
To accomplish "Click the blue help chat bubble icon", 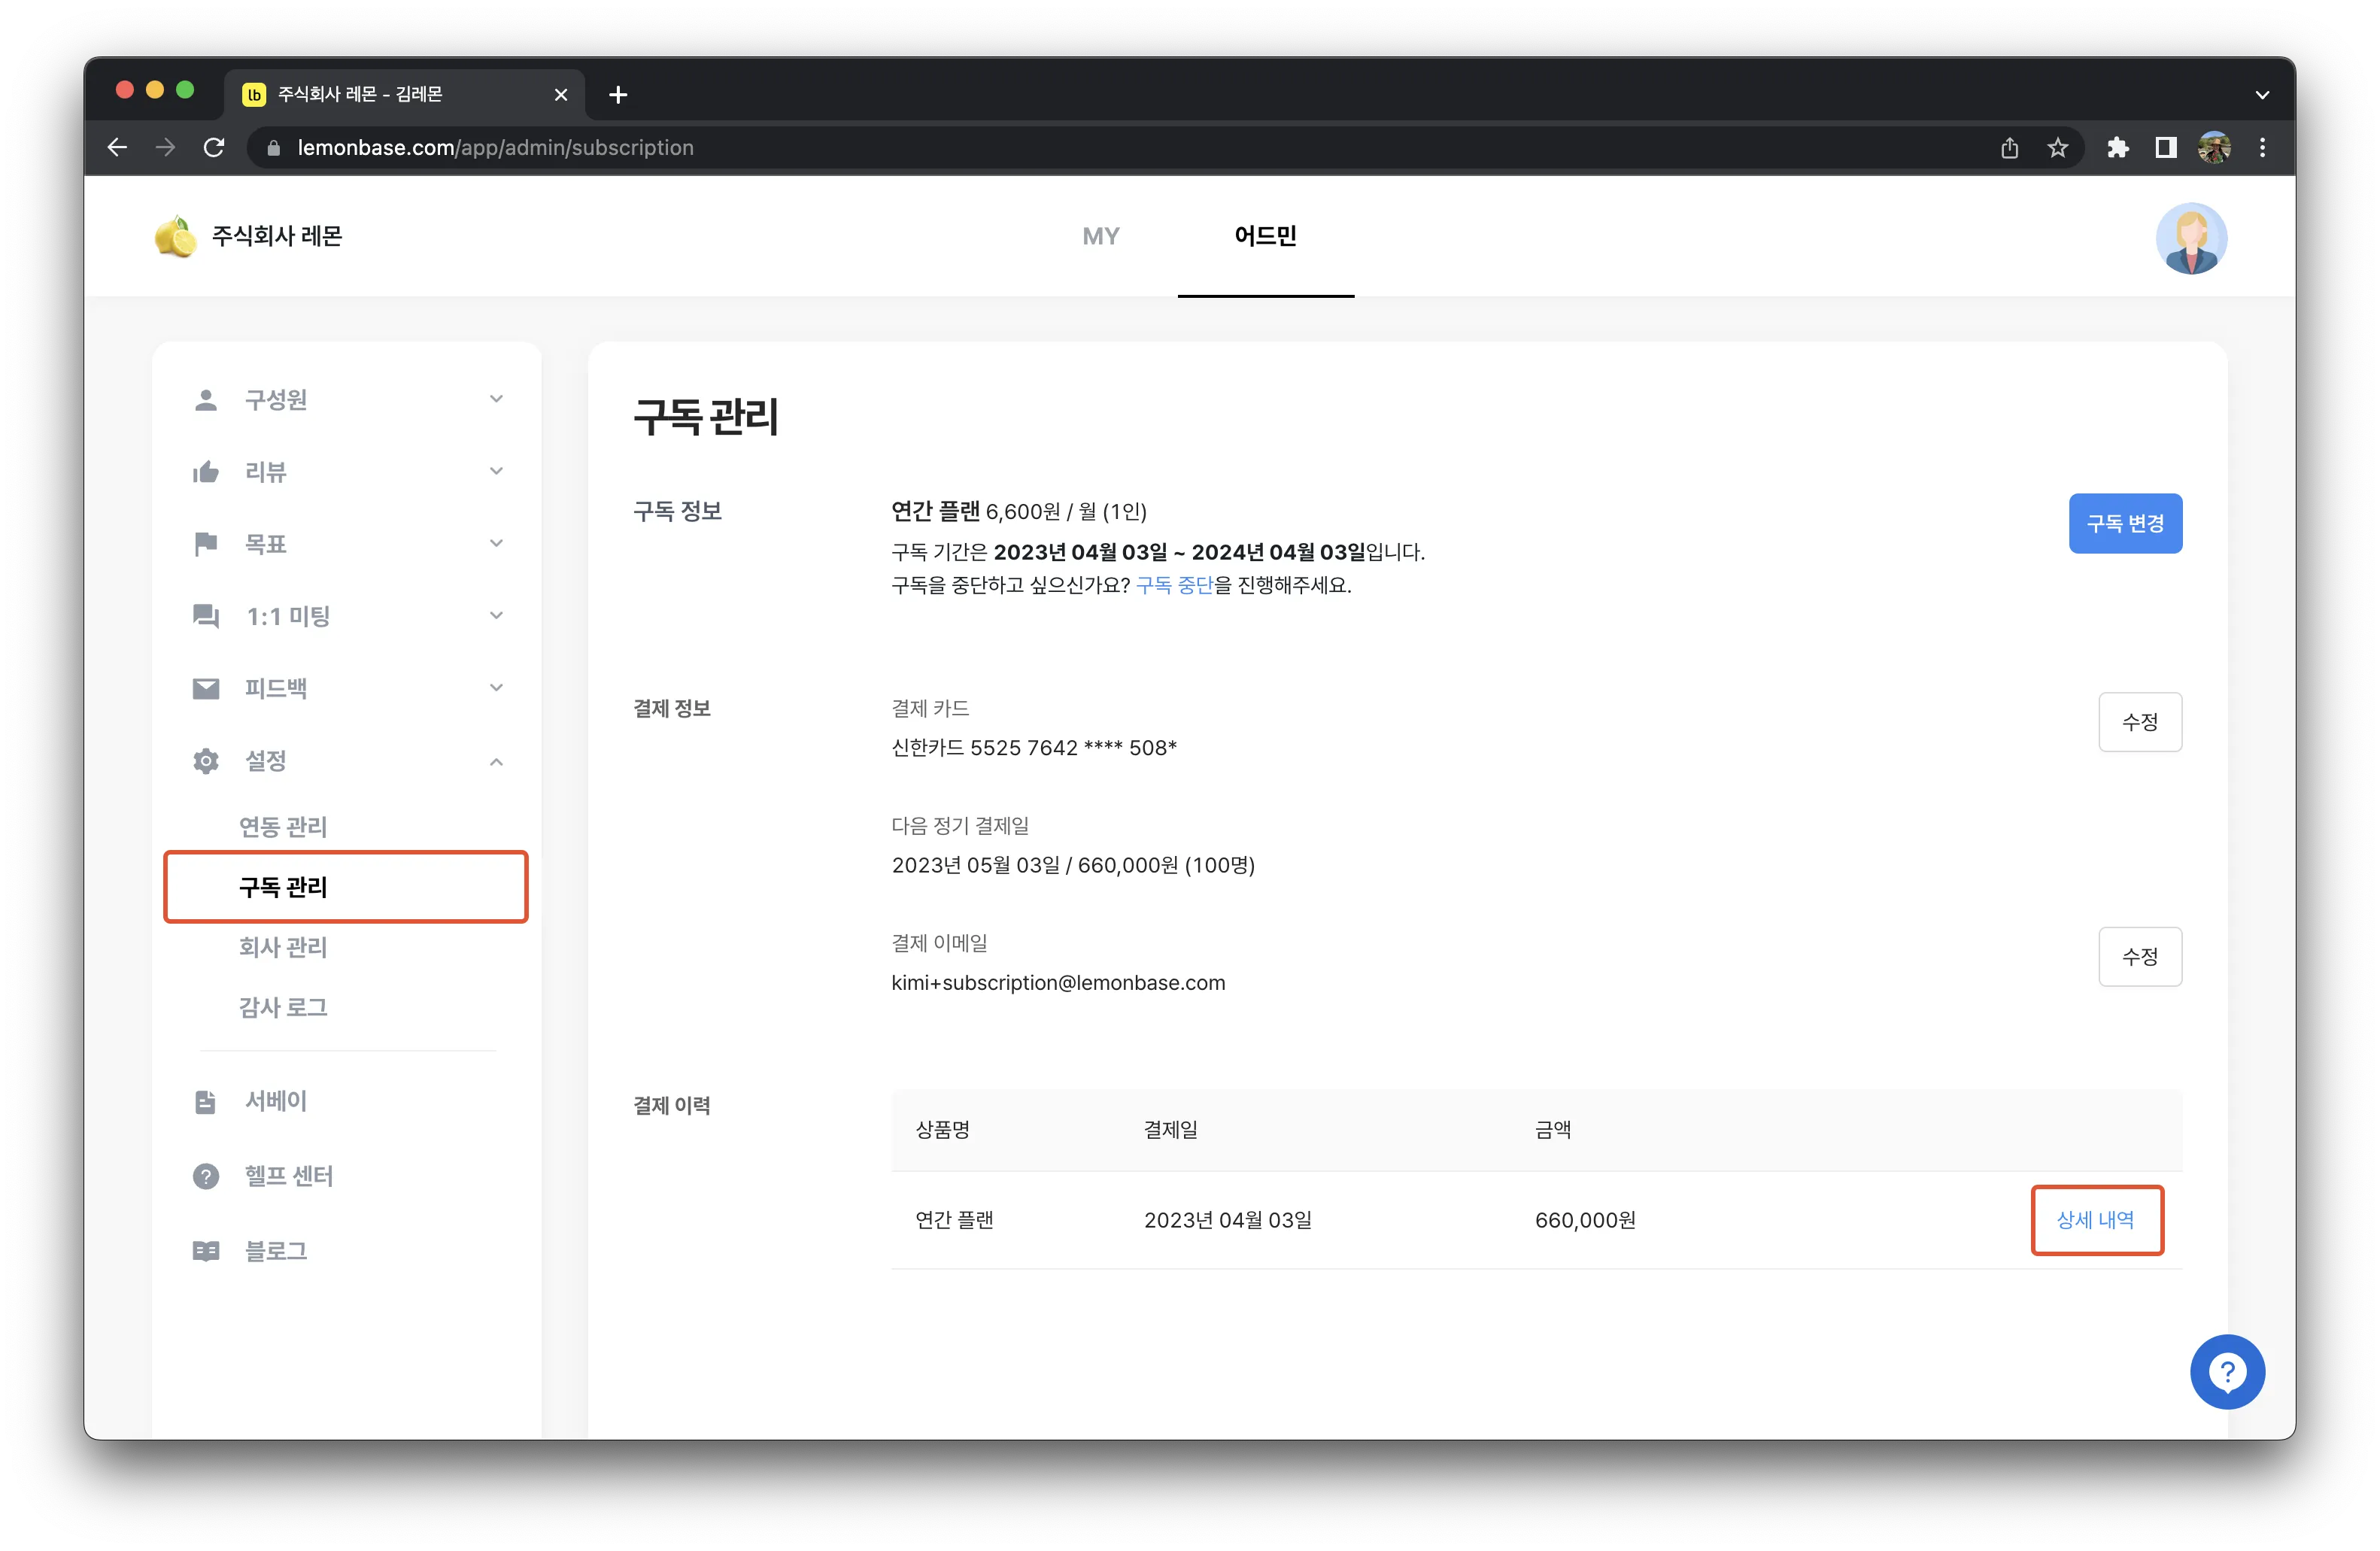I will click(x=2227, y=1371).
